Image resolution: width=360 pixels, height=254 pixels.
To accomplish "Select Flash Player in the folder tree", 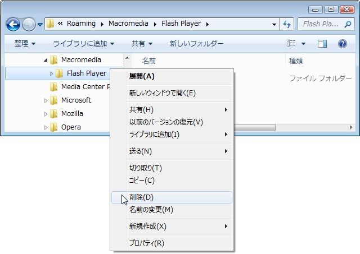I will [x=87, y=73].
